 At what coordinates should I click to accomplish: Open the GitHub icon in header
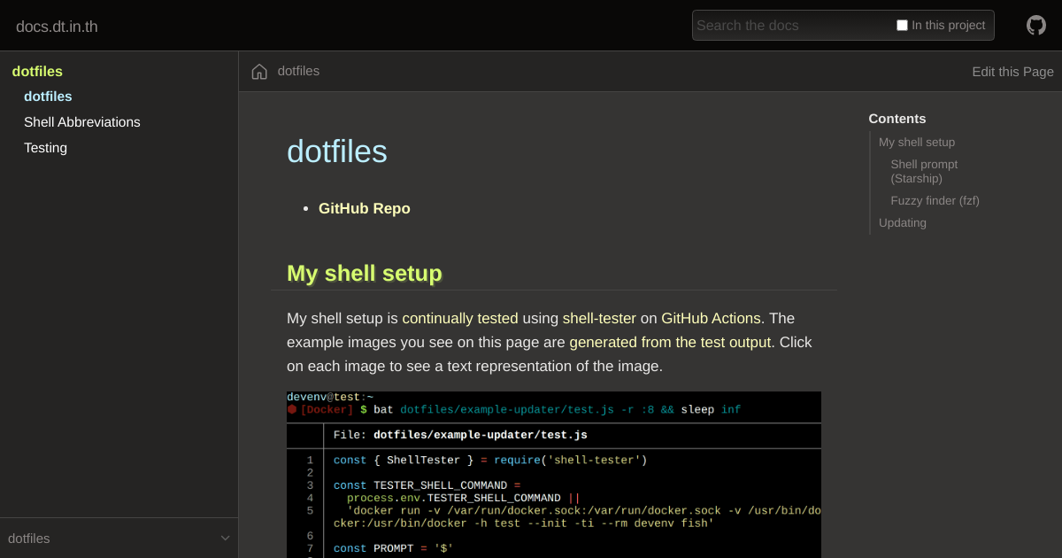pos(1036,25)
